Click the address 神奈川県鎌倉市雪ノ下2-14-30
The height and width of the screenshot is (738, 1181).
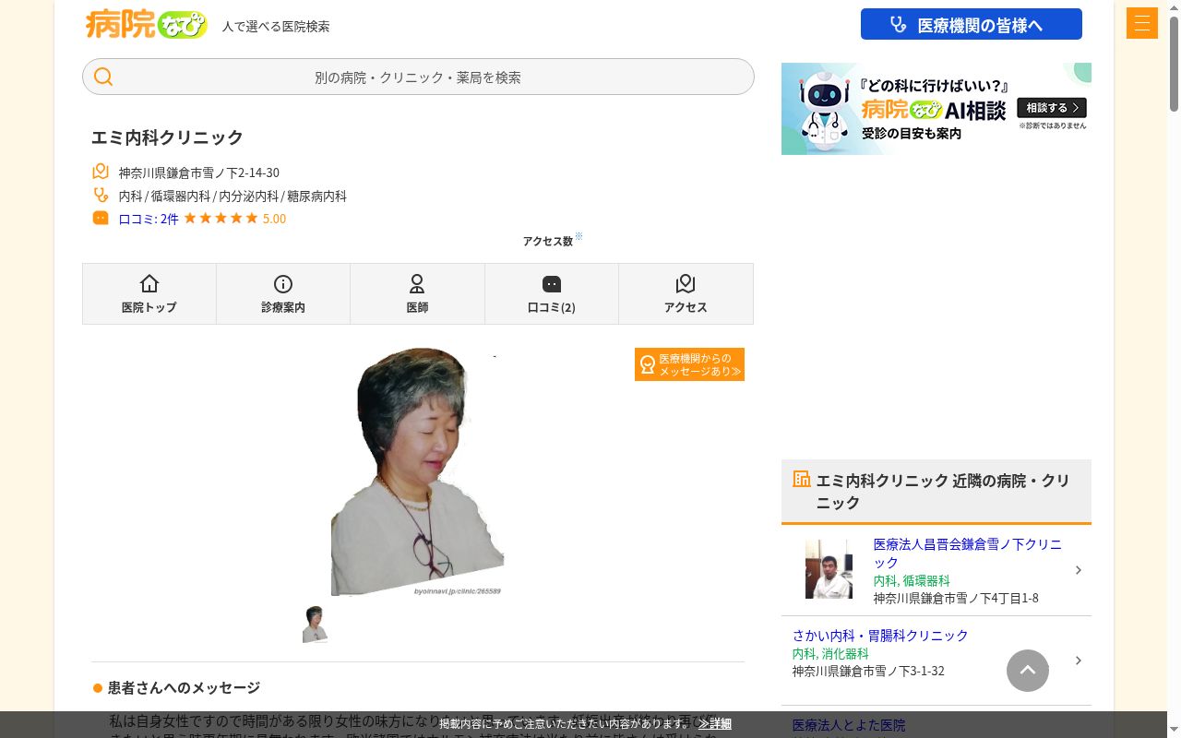198,173
